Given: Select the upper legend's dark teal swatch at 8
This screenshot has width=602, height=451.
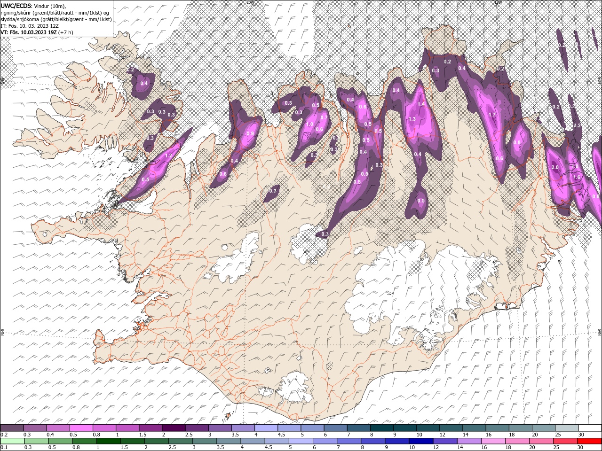Looking at the screenshot, I should point(382,428).
